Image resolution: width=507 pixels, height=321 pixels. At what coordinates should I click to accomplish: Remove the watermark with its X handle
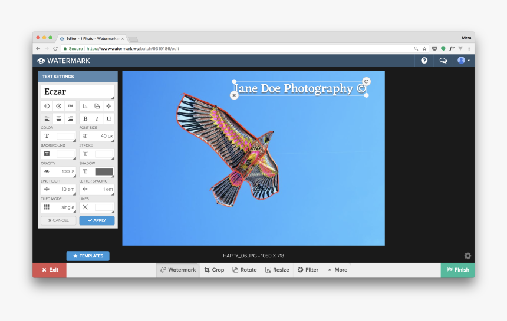point(234,95)
